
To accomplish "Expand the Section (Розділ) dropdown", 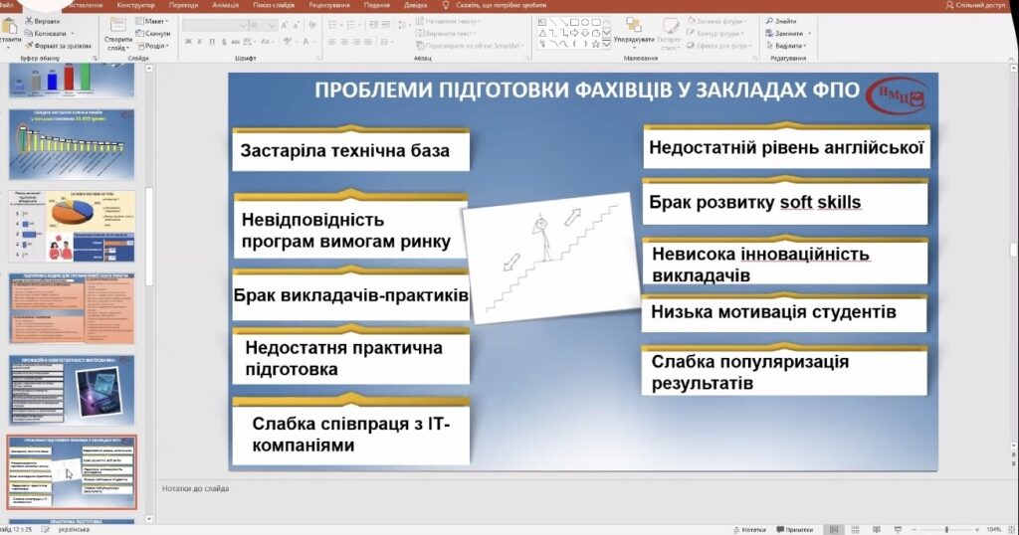I will pos(154,45).
